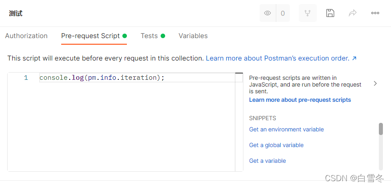This screenshot has height=187, width=391.
Task: Insert Get a variable snippet
Action: (x=267, y=161)
